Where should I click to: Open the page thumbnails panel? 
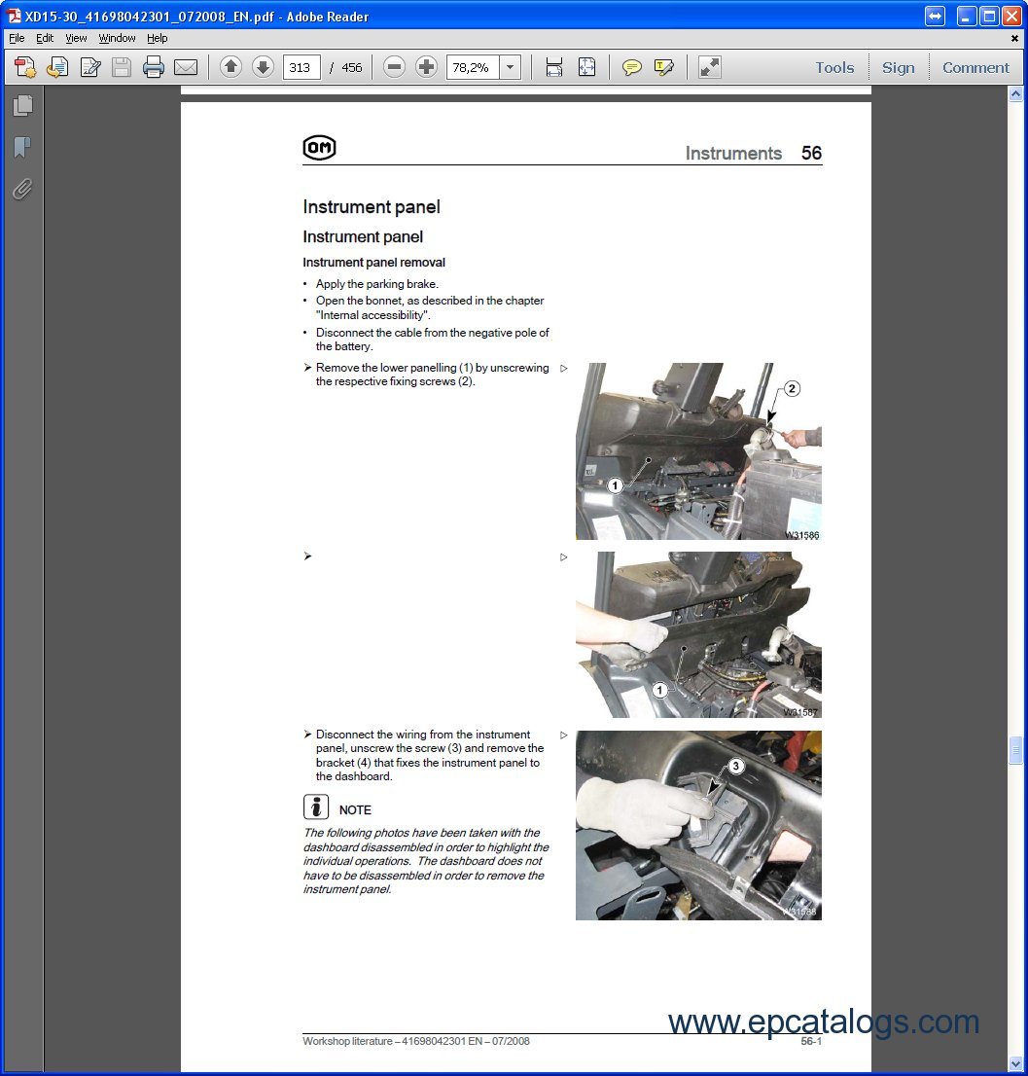[22, 105]
